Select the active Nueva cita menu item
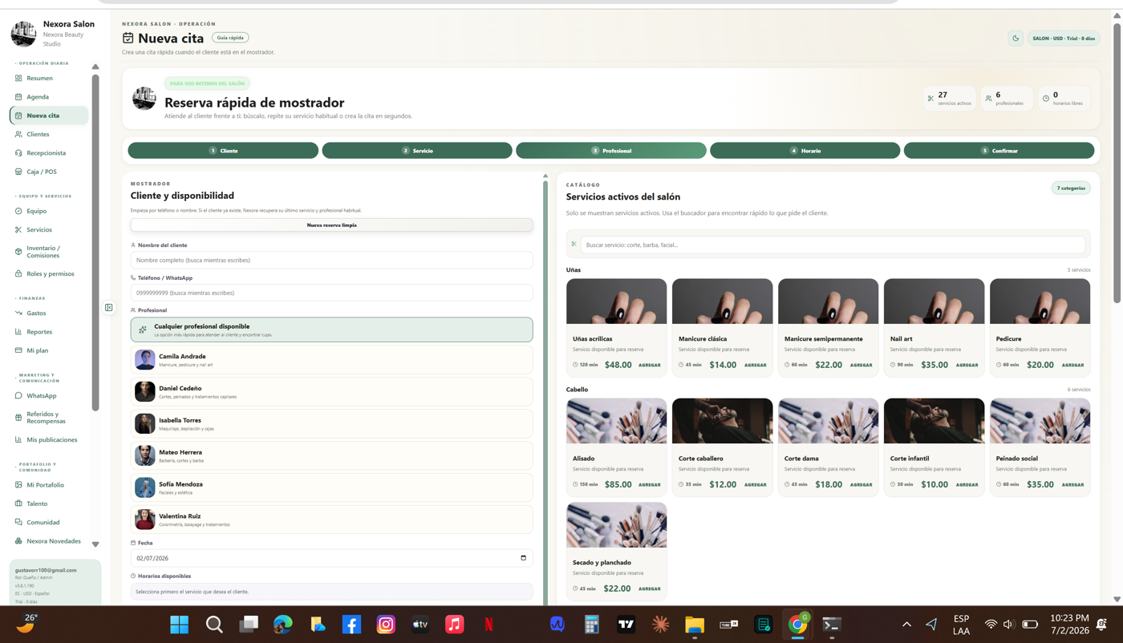 click(x=50, y=115)
